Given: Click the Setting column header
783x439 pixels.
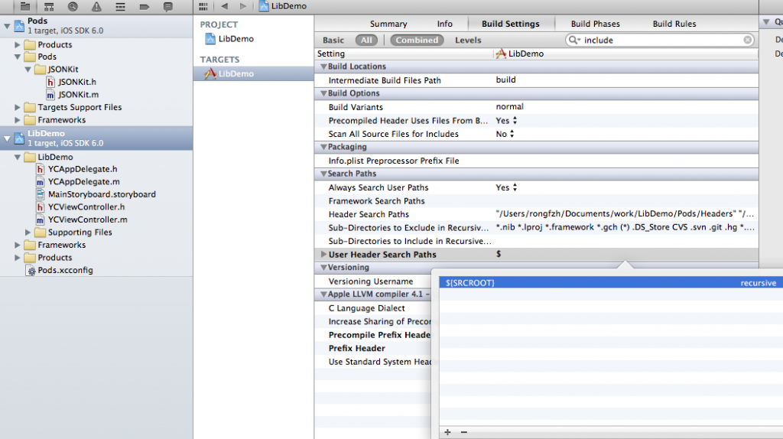Looking at the screenshot, I should point(331,54).
